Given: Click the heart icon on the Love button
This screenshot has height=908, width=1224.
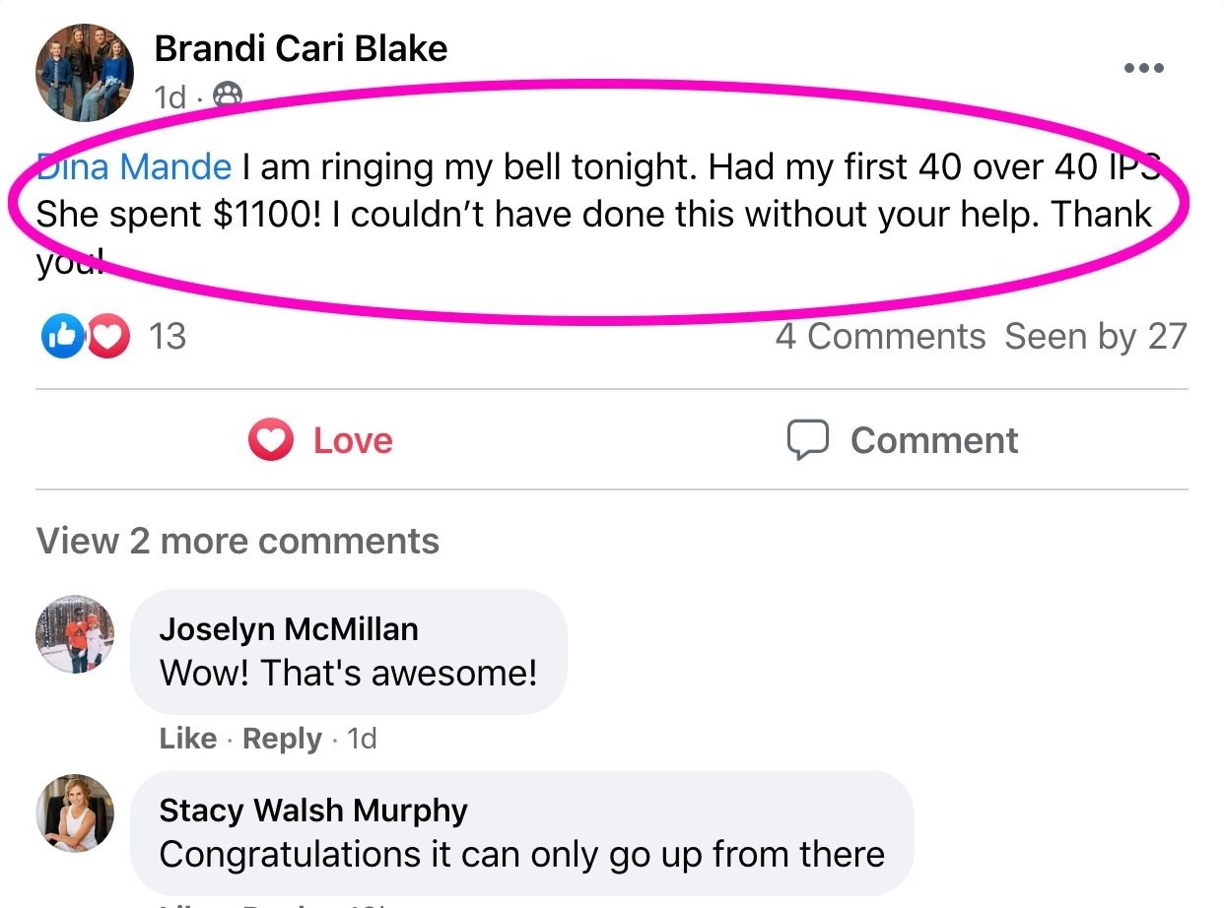Looking at the screenshot, I should point(271,440).
